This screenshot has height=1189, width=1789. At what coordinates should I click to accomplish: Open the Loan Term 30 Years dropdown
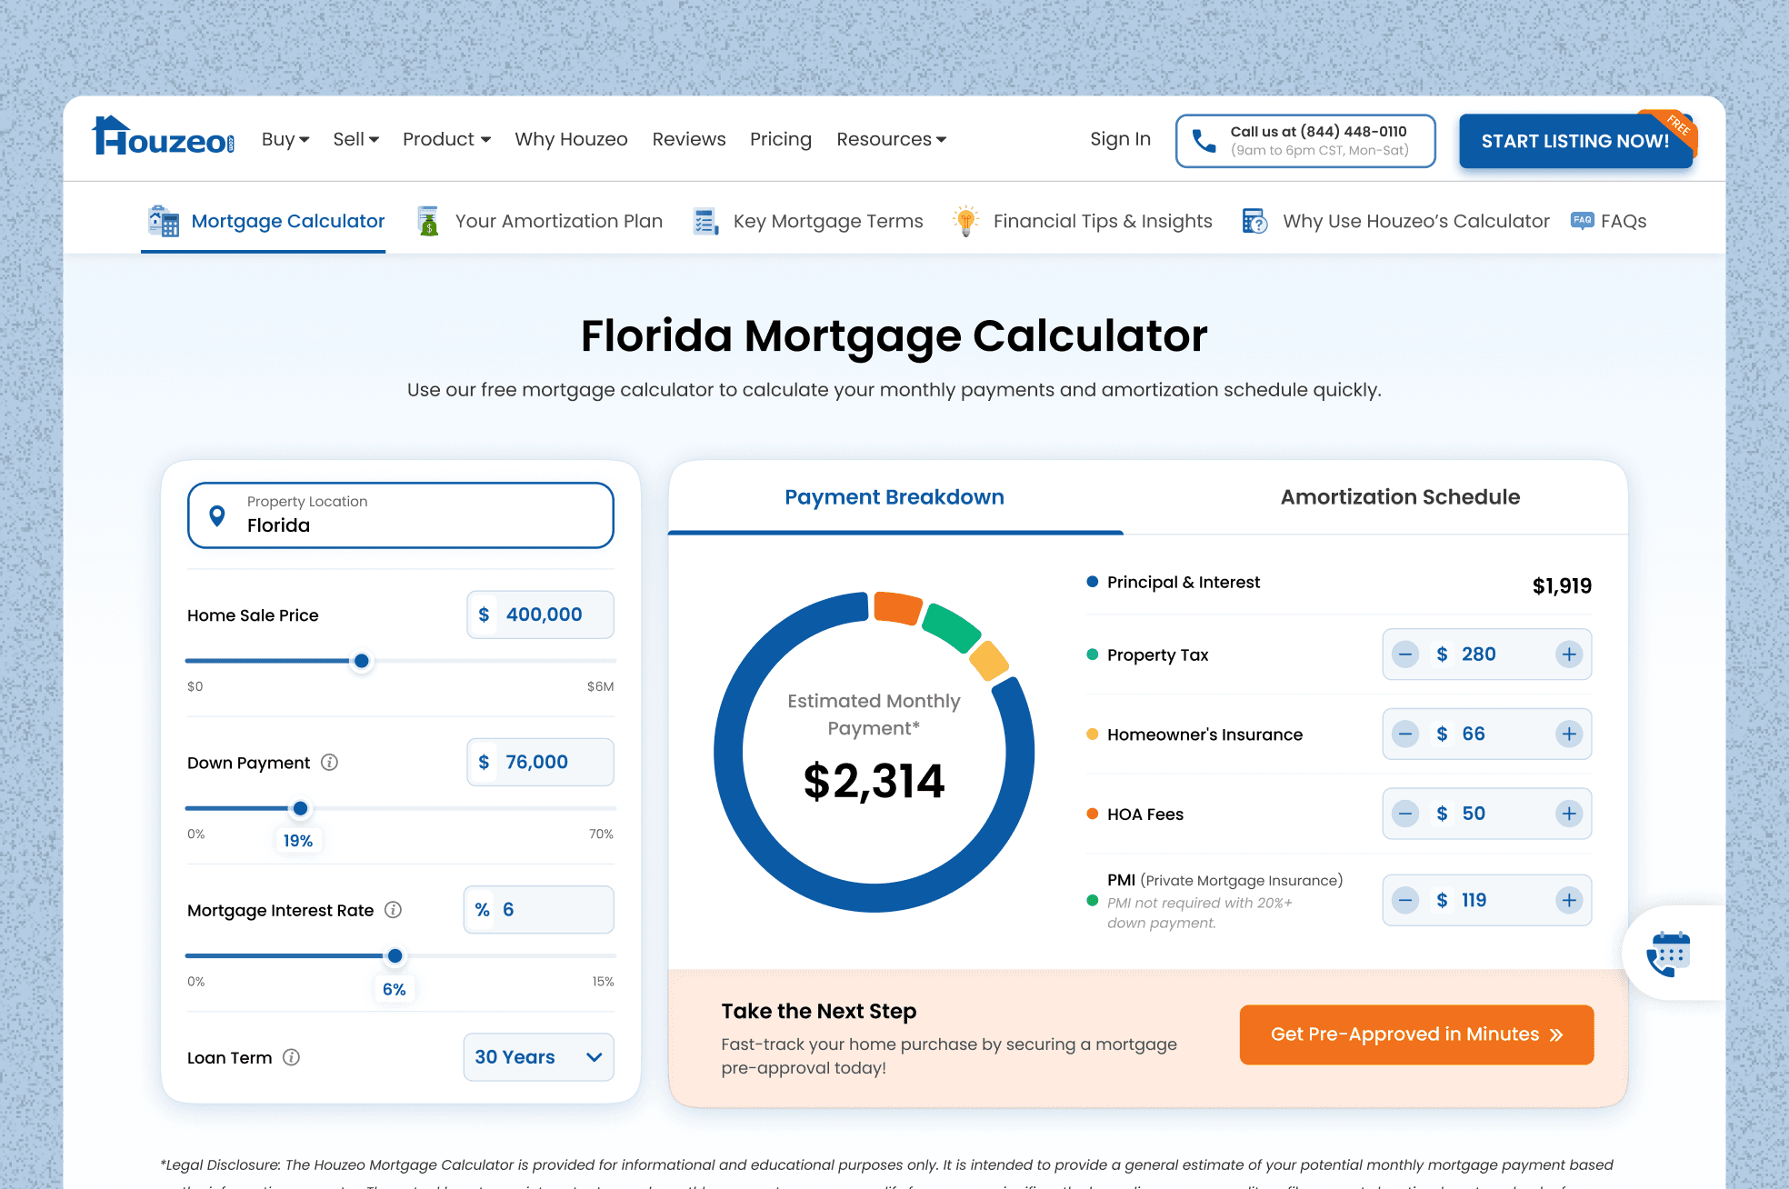pos(538,1057)
